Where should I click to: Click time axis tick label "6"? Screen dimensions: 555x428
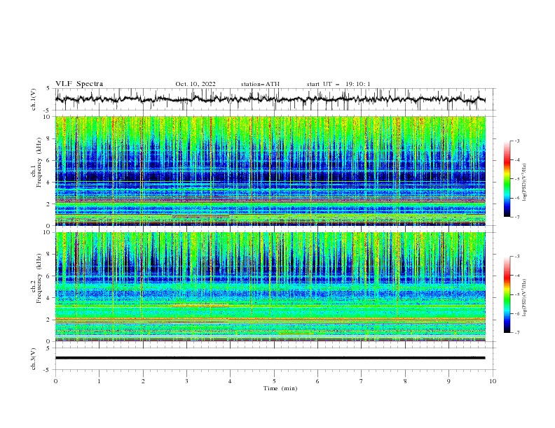tap(317, 381)
